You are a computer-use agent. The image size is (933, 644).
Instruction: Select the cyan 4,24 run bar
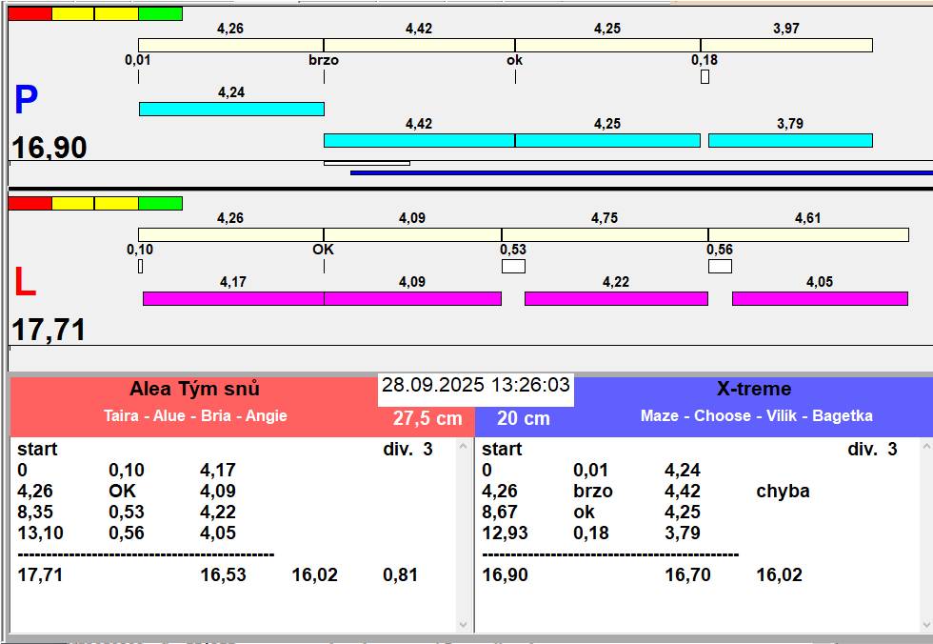click(231, 109)
